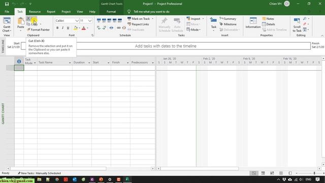Open the background fill color picker
Image resolution: width=325 pixels, height=183 pixels.
76,28
